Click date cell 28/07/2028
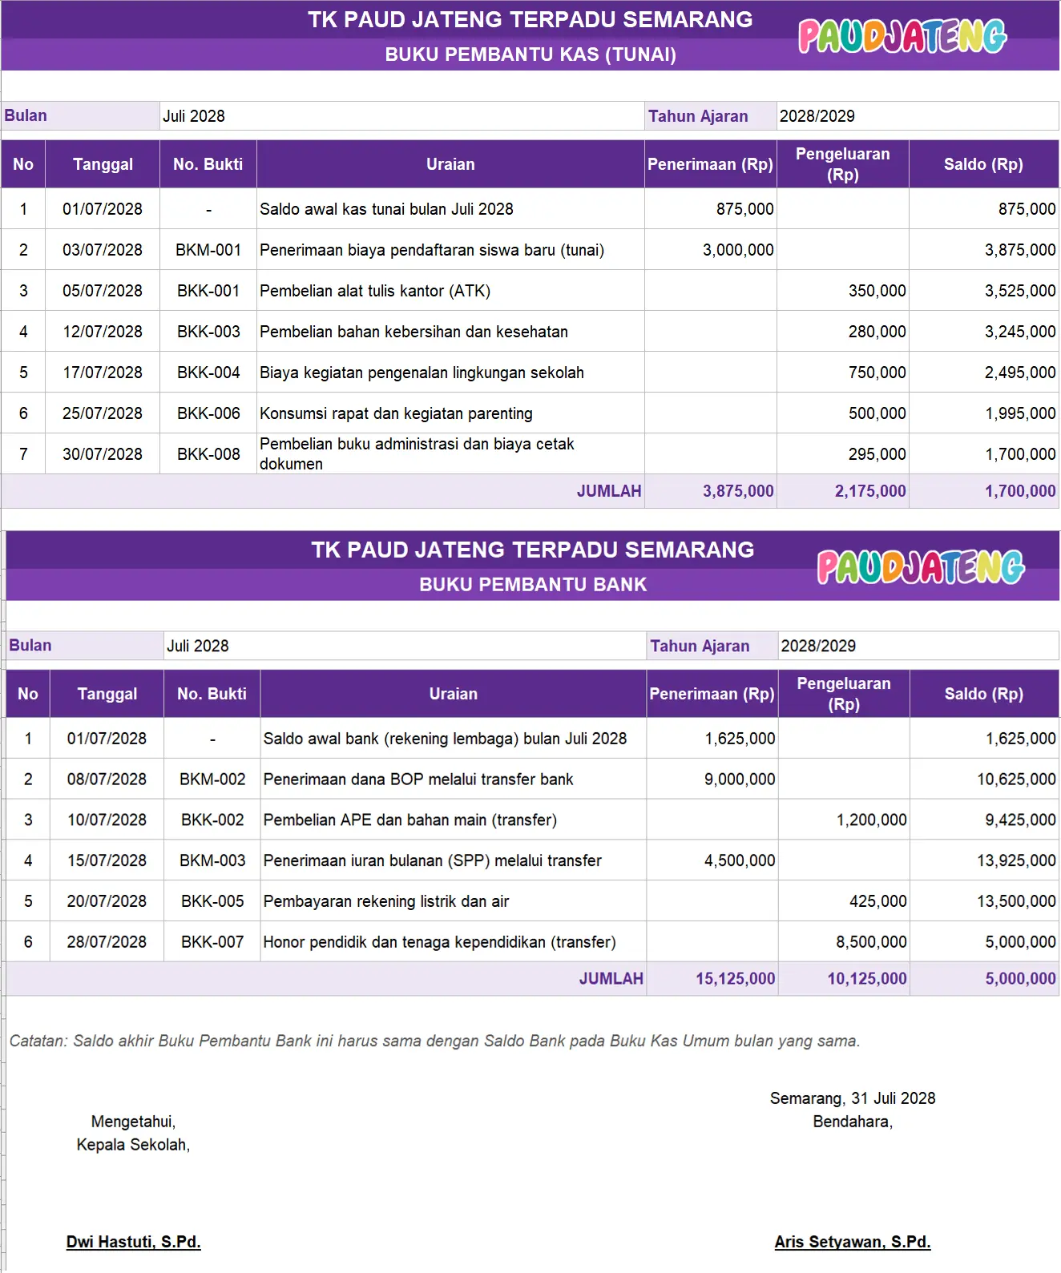Viewport: 1061px width, 1273px height. click(107, 942)
